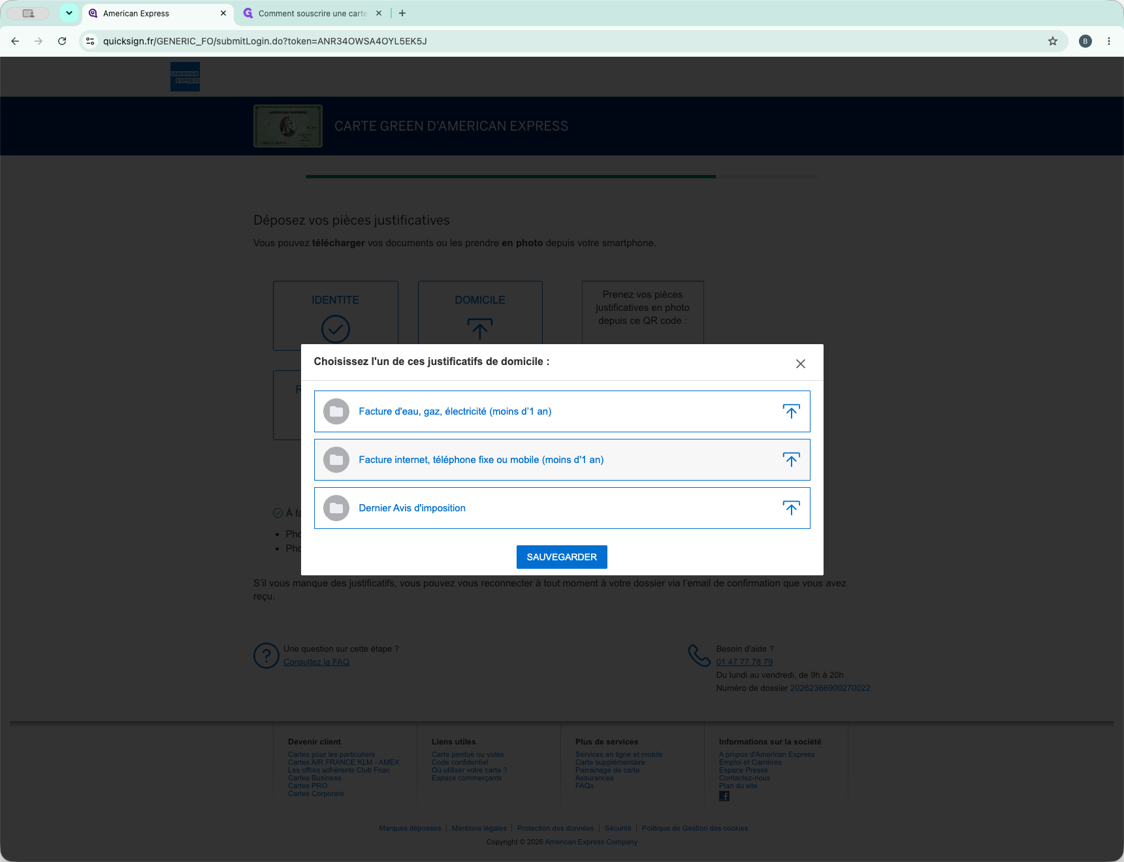Click the green application progress bar
The image size is (1124, 862).
click(x=511, y=176)
